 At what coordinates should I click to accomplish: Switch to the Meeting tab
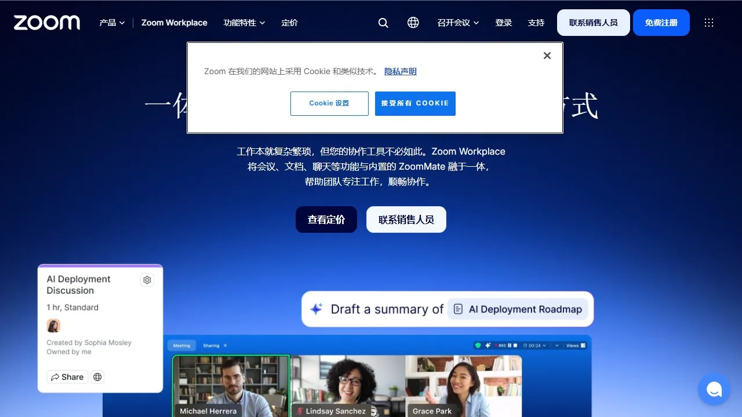point(181,346)
